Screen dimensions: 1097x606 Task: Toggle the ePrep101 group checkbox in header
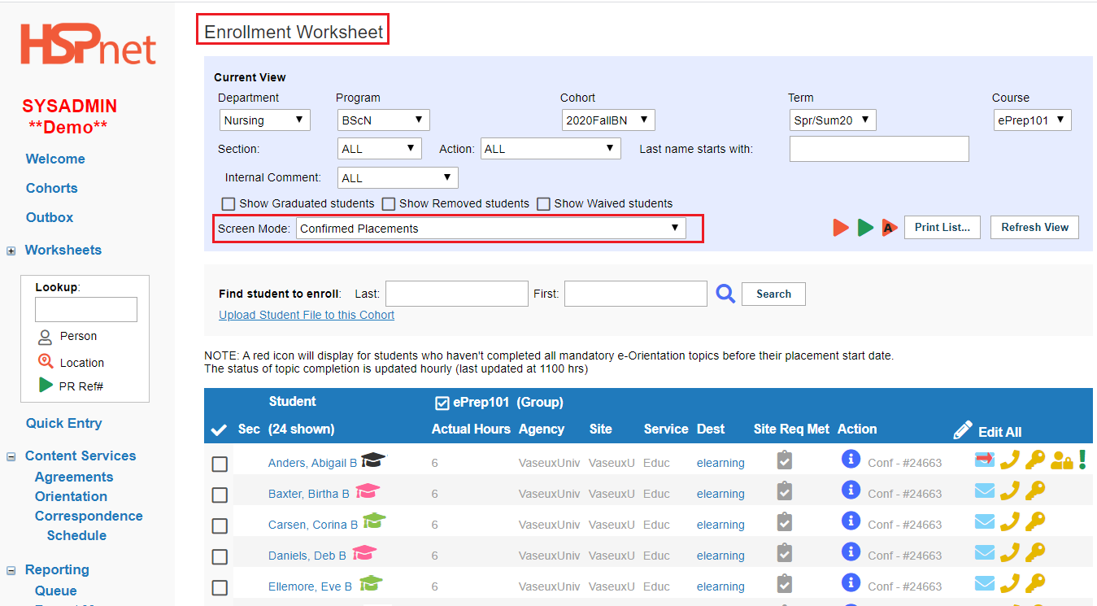442,403
